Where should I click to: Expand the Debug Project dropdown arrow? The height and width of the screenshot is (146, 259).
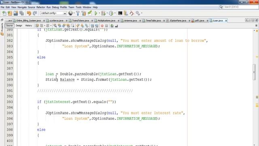pos(107,13)
